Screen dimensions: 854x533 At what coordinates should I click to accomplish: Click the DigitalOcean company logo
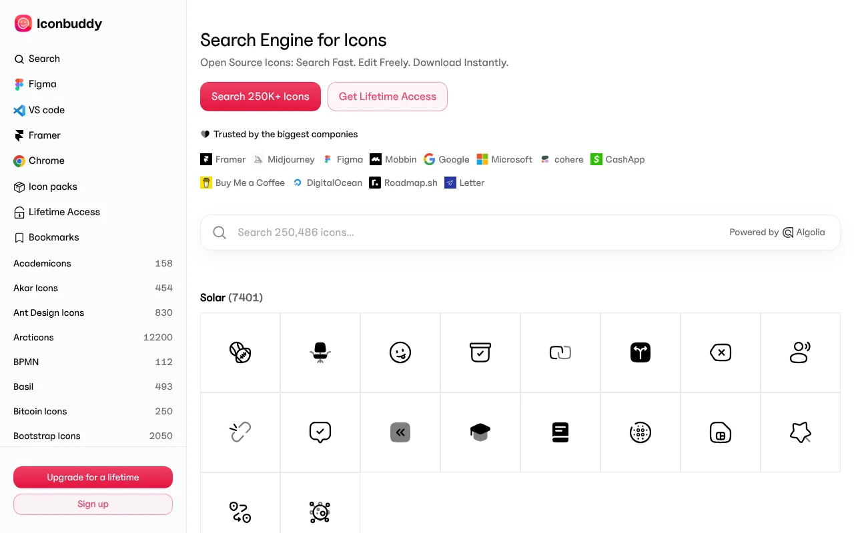tap(327, 183)
